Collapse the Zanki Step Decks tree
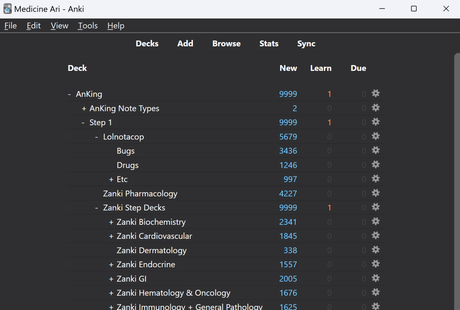The height and width of the screenshot is (310, 460). [96, 207]
